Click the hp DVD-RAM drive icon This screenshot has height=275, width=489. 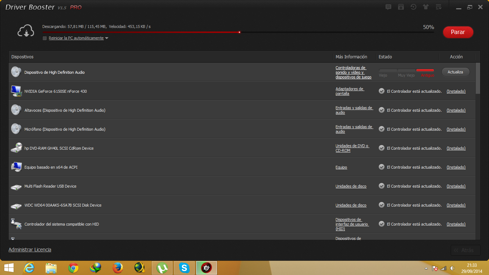16,148
